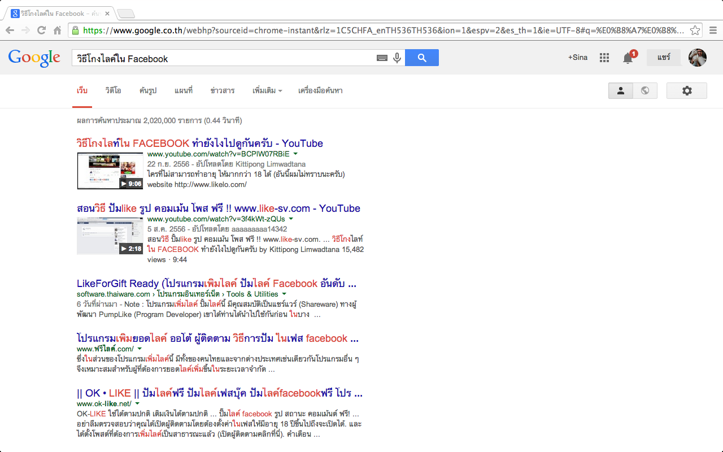Switch to the ค้นรูป (Images) tab
723x452 pixels.
(x=148, y=90)
